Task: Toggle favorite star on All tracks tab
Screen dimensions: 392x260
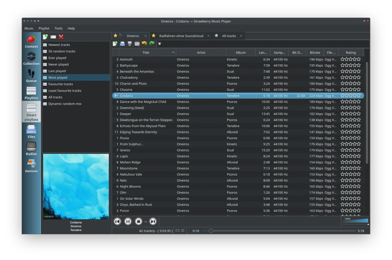Action: point(216,35)
